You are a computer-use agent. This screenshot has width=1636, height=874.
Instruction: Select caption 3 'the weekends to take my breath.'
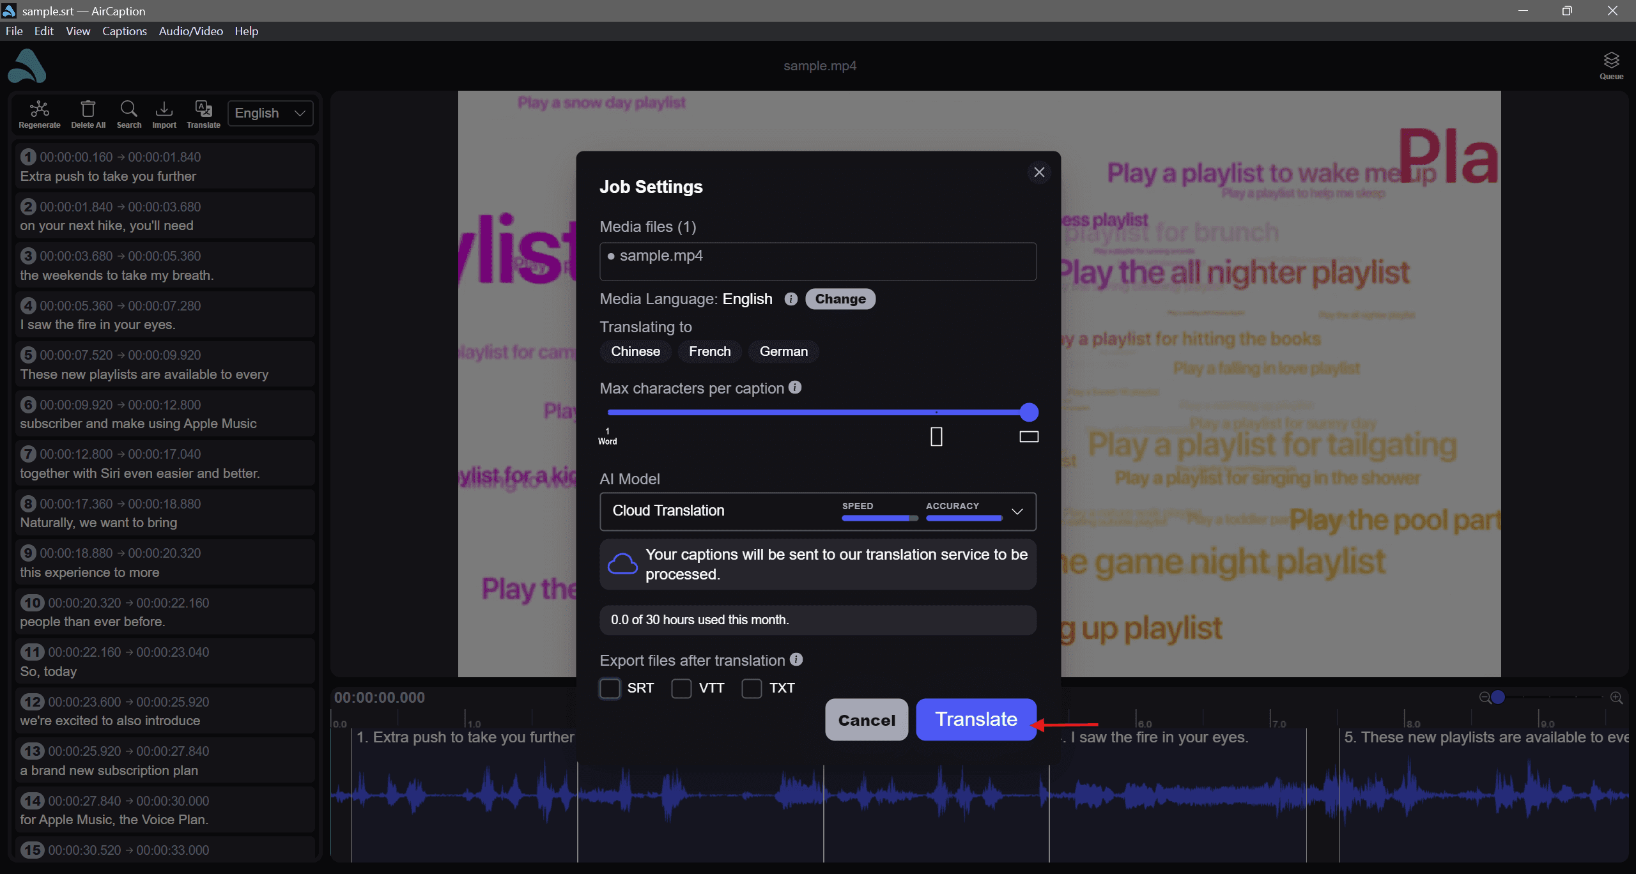tap(165, 265)
